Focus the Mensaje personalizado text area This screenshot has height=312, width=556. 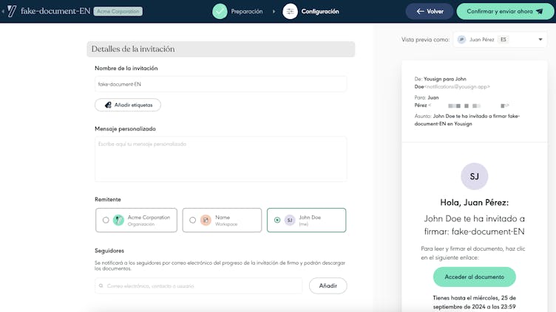click(220, 159)
